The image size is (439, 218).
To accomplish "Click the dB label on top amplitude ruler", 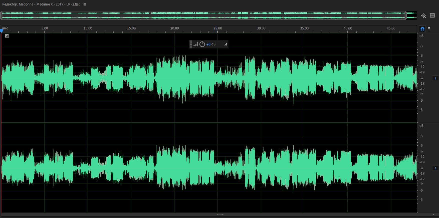I will click(421, 36).
